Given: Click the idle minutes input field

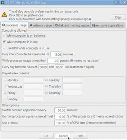Looking at the screenshot, I should click(x=56, y=54).
